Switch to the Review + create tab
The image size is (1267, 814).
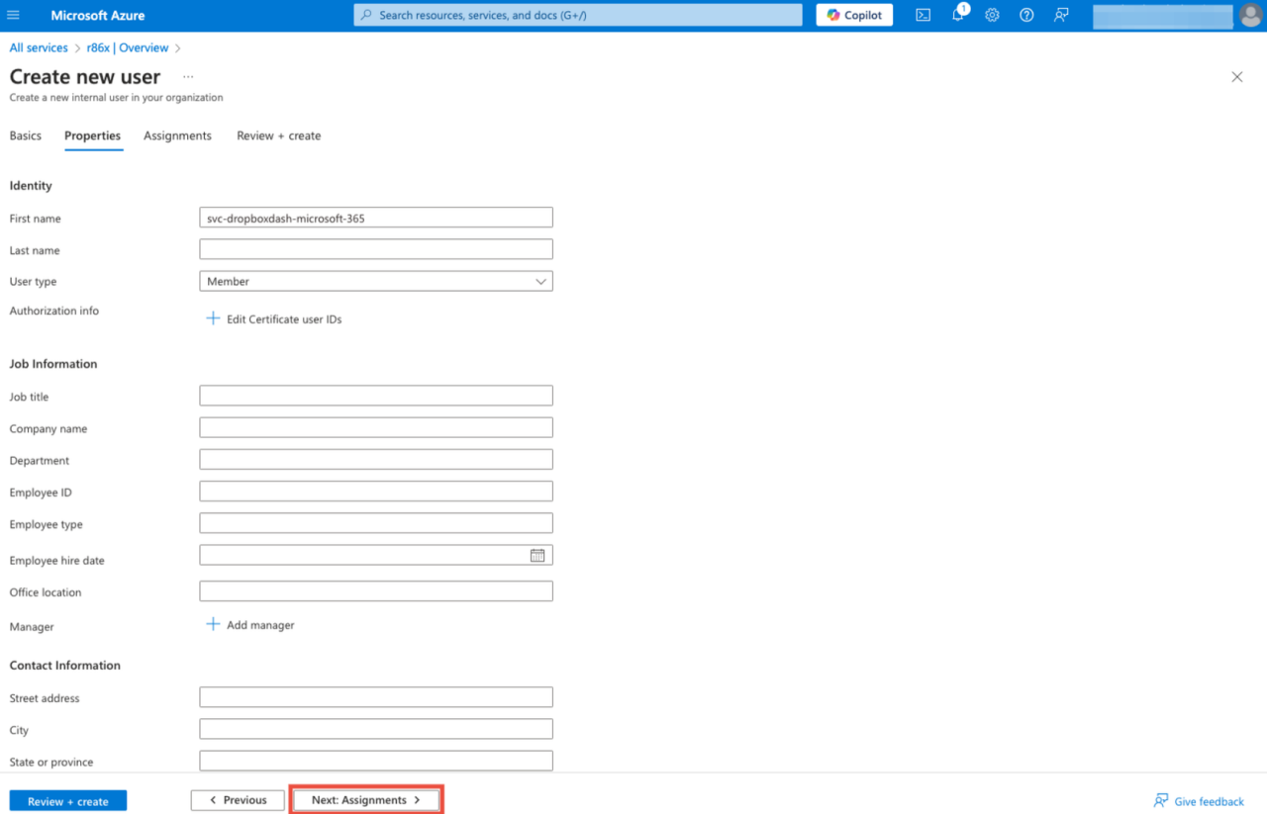278,136
